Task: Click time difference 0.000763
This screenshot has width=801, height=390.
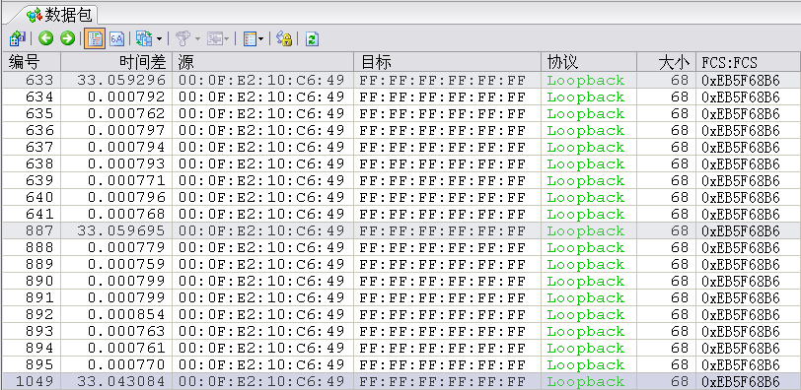Action: (127, 331)
